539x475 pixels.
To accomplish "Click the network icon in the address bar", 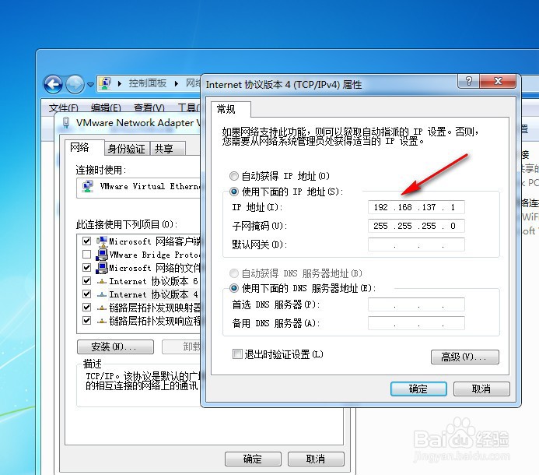I will (105, 83).
